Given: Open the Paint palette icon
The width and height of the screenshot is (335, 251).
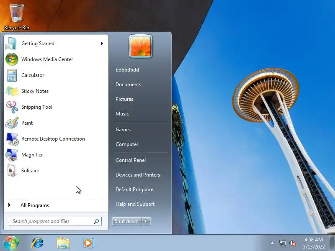Looking at the screenshot, I should [12, 123].
